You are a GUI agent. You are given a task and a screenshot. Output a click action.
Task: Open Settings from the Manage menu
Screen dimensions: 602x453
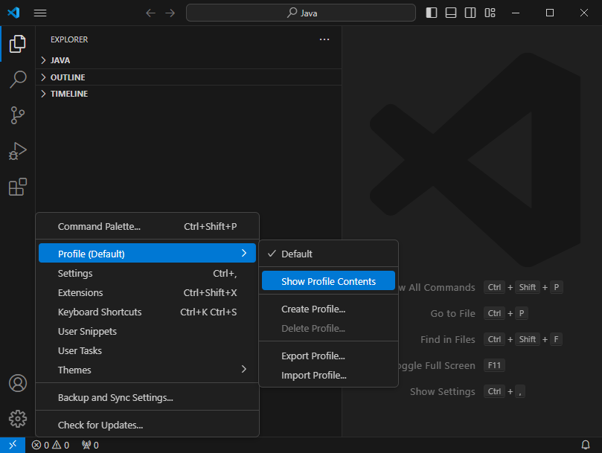(147, 273)
